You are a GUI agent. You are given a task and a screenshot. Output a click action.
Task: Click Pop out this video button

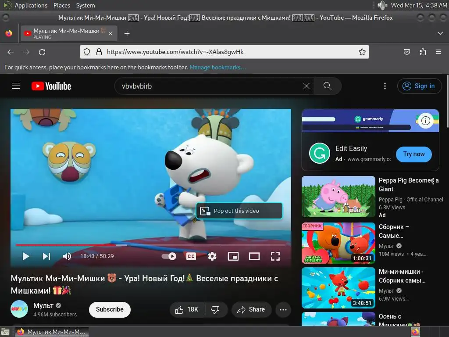pyautogui.click(x=239, y=211)
